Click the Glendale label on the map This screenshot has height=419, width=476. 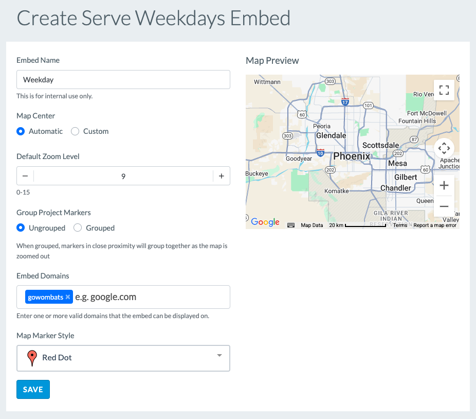(331, 135)
